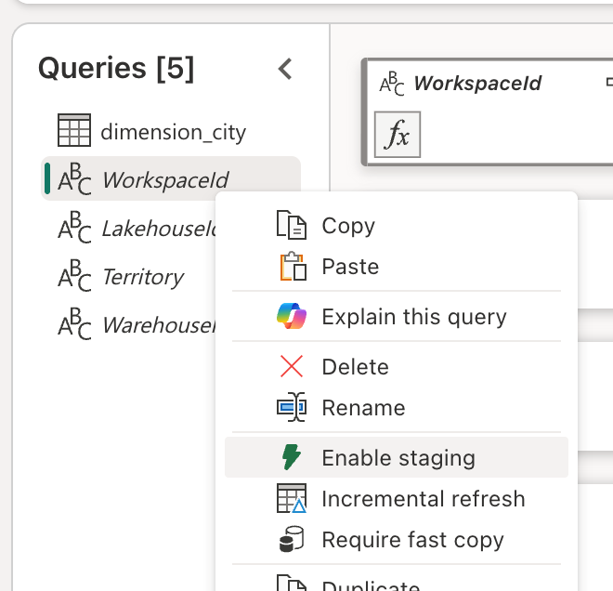Choose Incremental refresh from the menu
Viewport: 613px width, 591px height.
[x=397, y=498]
